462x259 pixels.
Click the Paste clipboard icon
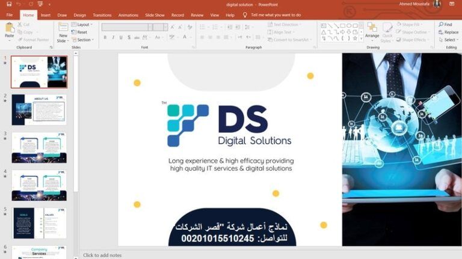click(x=10, y=28)
